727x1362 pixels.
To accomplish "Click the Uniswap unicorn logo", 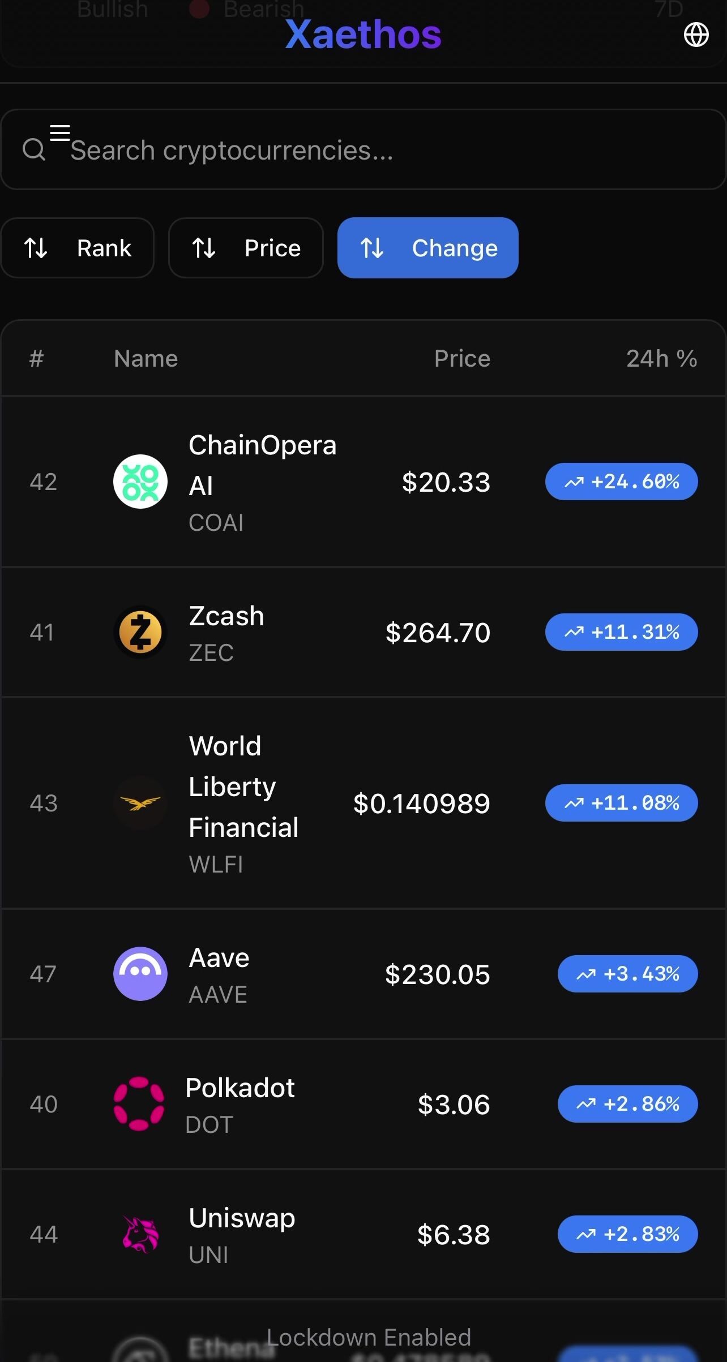I will point(140,1234).
